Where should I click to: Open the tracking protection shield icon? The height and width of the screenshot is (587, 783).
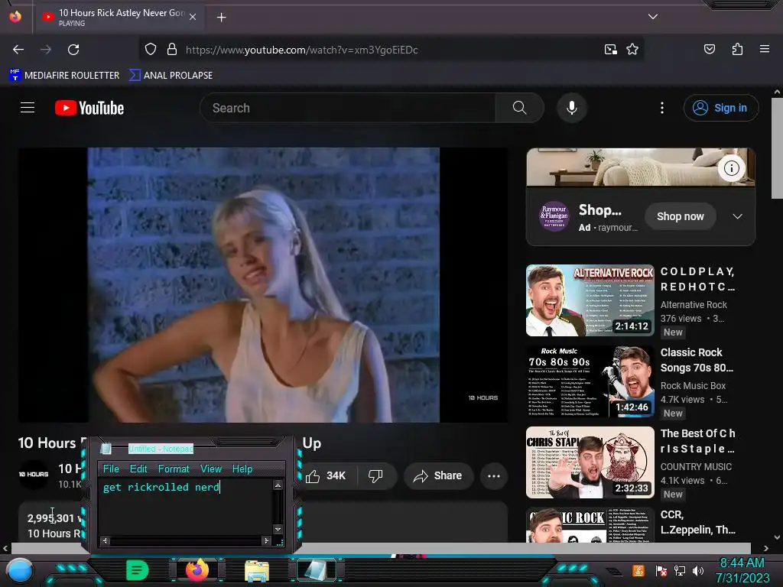151,50
